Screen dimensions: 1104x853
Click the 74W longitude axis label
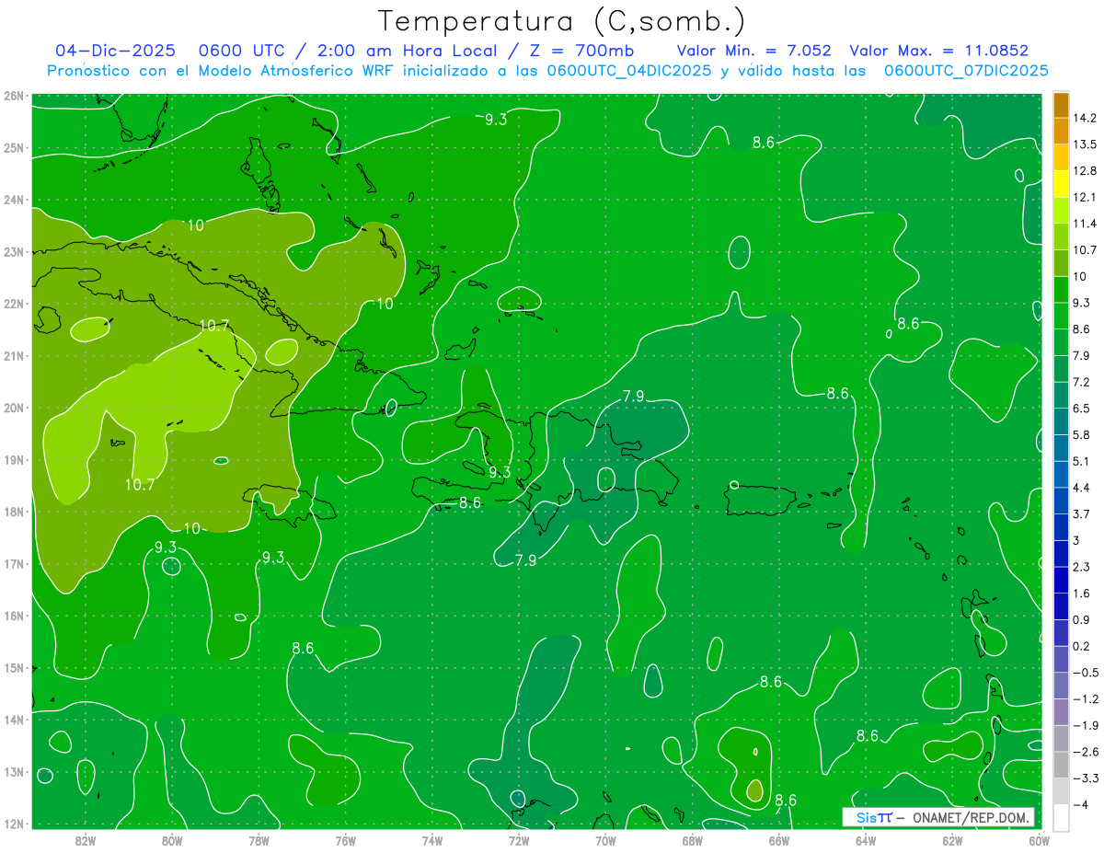(431, 840)
